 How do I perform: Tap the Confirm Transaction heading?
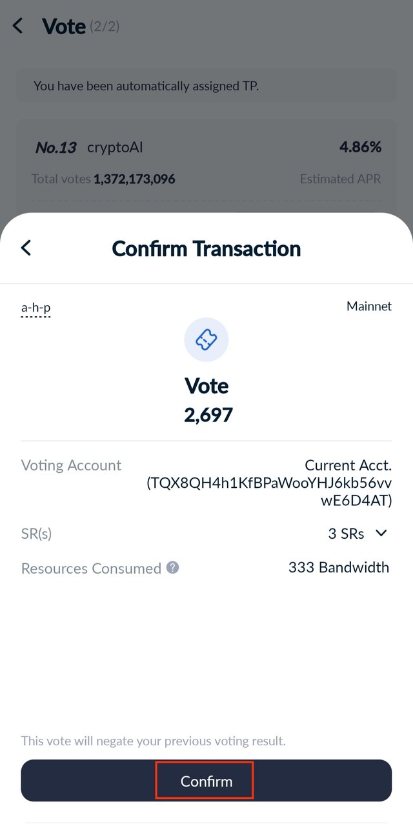206,248
